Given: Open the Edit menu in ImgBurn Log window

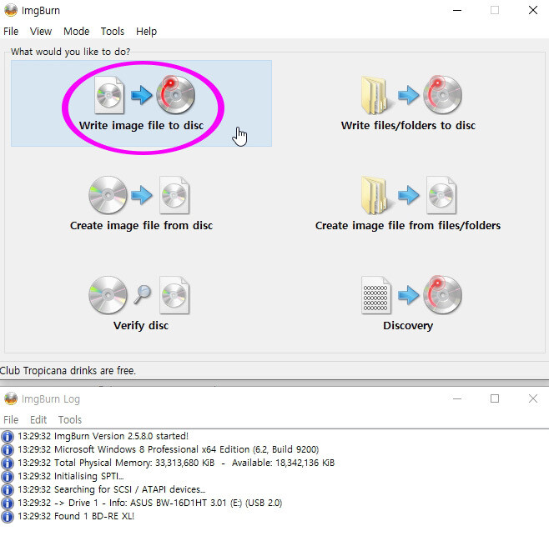Looking at the screenshot, I should coord(38,419).
